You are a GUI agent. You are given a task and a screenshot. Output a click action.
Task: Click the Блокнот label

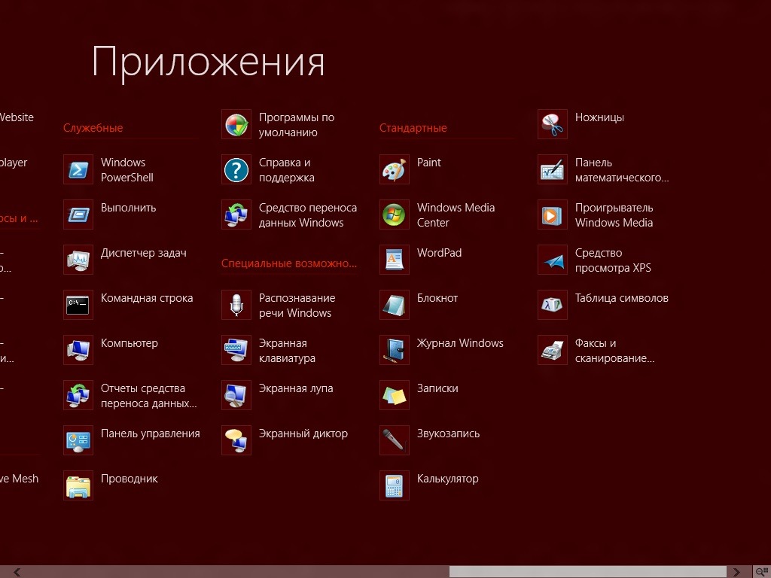pyautogui.click(x=437, y=298)
